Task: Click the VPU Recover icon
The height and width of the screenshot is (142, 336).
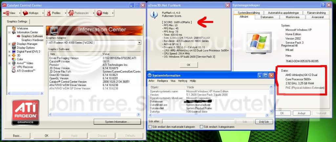Action: pyautogui.click(x=14, y=67)
